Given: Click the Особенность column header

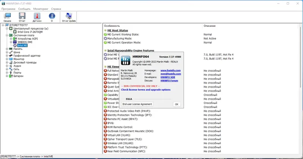Looking at the screenshot, I should click(x=112, y=26).
